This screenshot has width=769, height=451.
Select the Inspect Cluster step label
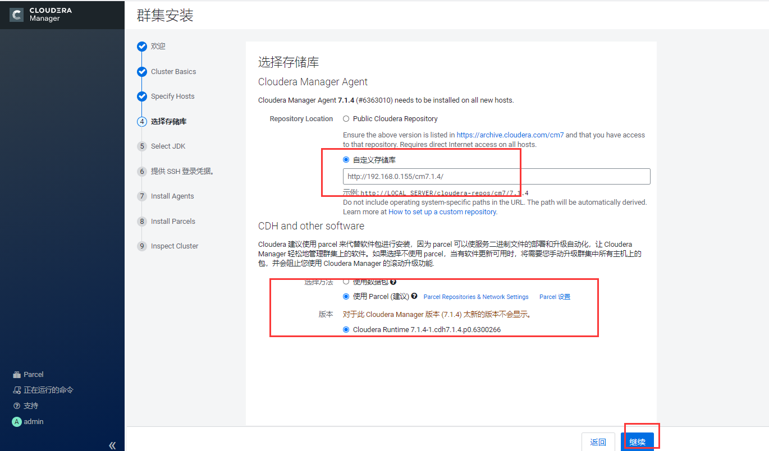click(x=175, y=246)
